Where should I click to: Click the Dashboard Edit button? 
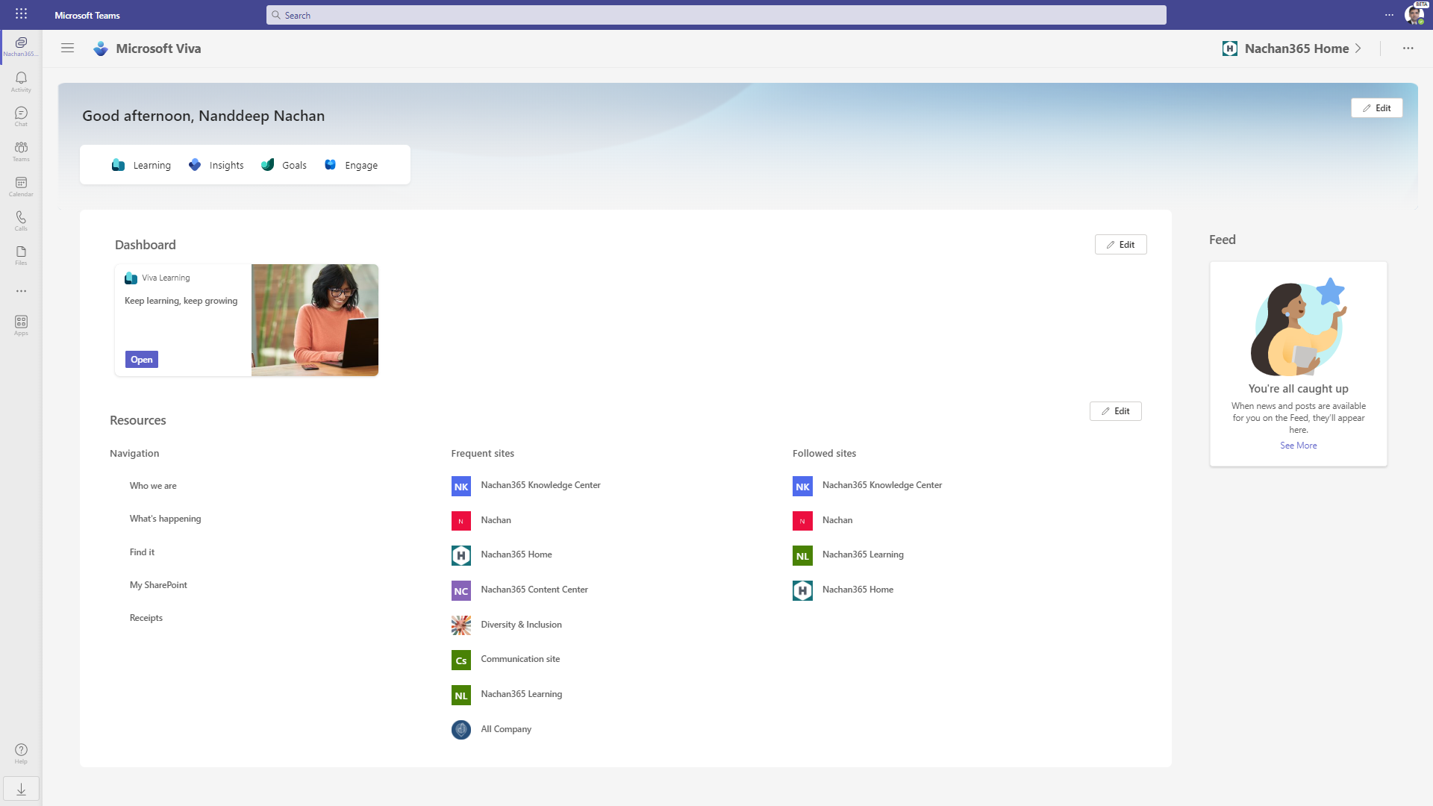(1120, 245)
